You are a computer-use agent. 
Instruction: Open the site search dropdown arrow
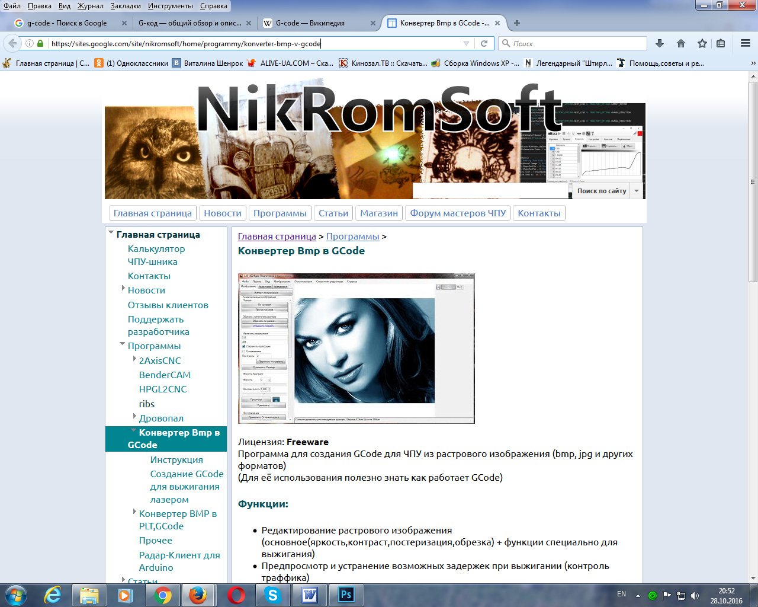637,191
